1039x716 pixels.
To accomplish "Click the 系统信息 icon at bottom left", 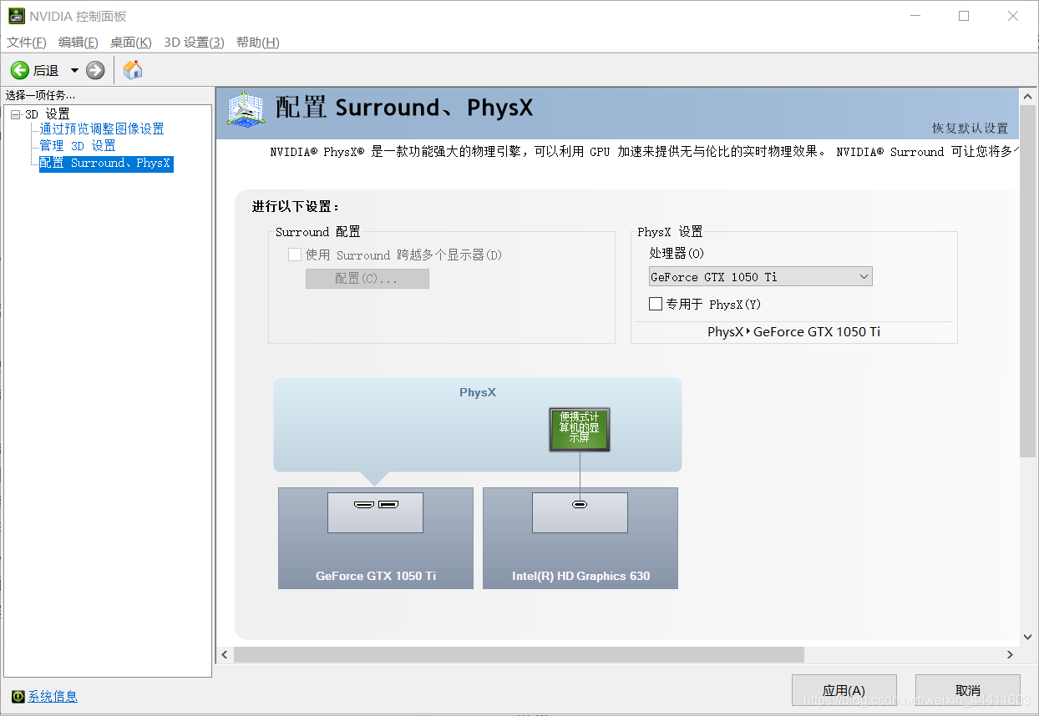I will point(18,697).
